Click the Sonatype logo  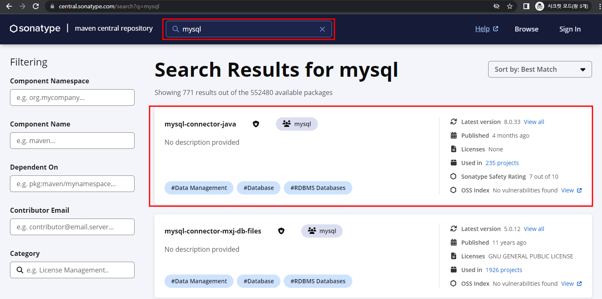point(35,29)
